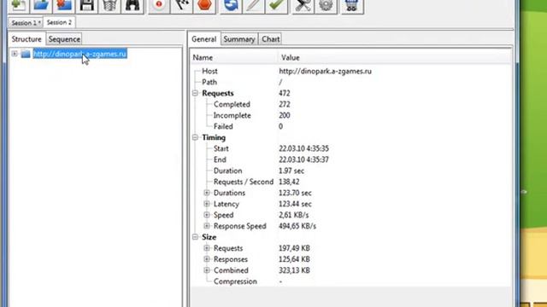547x307 pixels.
Task: Expand the Responses size row
Action: pyautogui.click(x=207, y=259)
